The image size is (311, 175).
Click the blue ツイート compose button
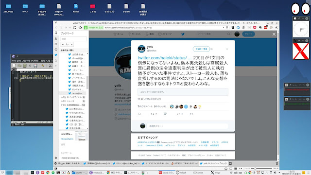click(248, 34)
